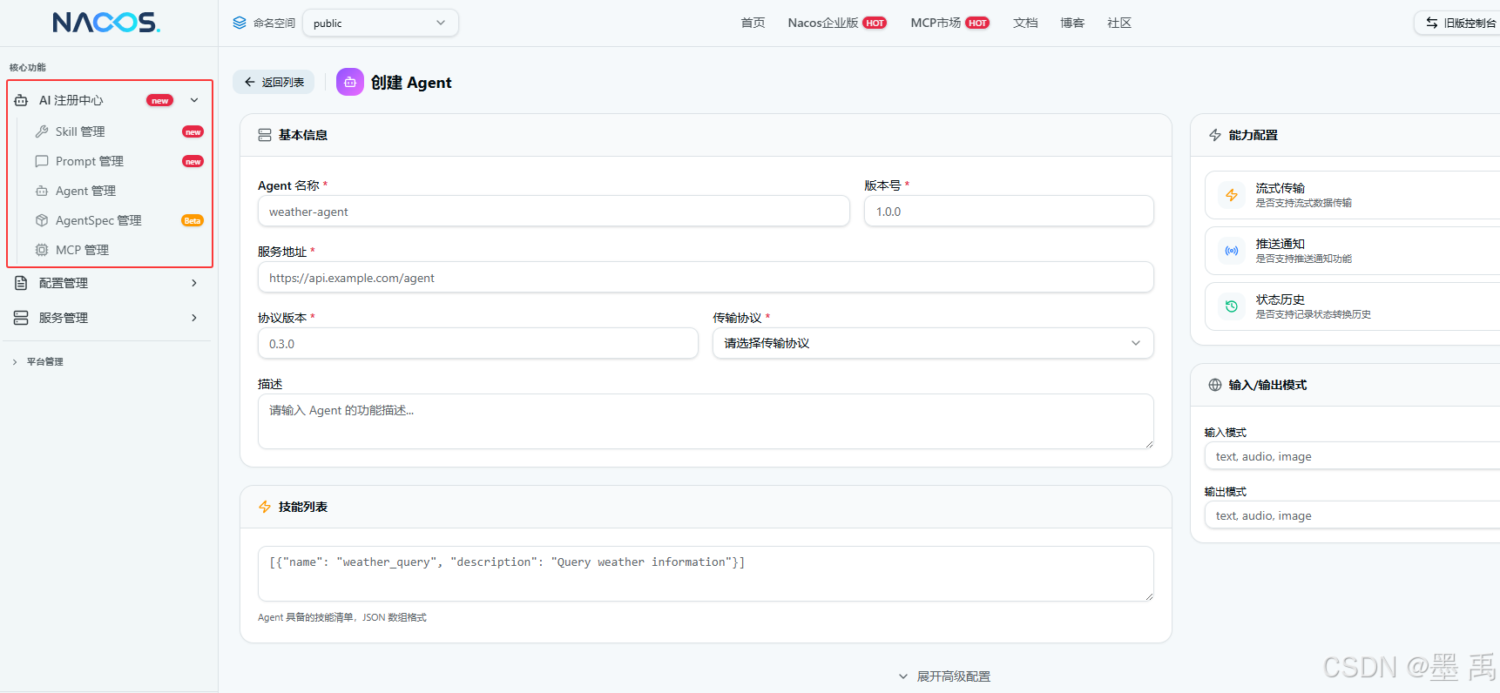Click into the 描述 textarea
Screen dimensions: 1500x693
click(x=706, y=421)
